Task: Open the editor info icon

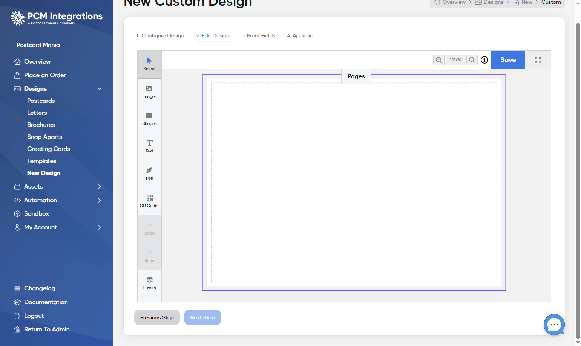Action: (x=484, y=60)
